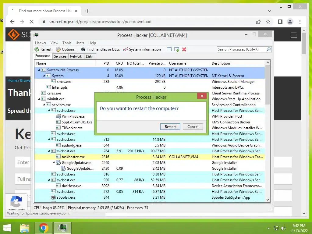Open the Hacker menu
This screenshot has width=312, height=234.
tap(41, 43)
